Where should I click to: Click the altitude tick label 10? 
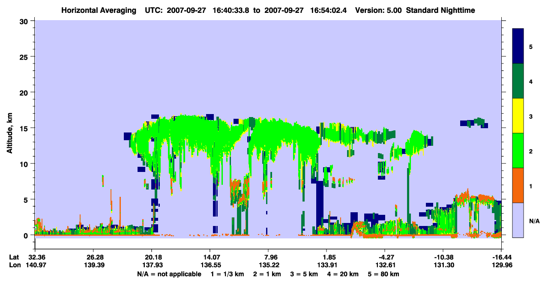click(x=25, y=164)
